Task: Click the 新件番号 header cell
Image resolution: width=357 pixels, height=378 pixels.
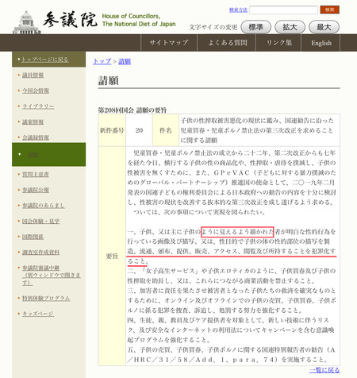Action: [x=112, y=130]
